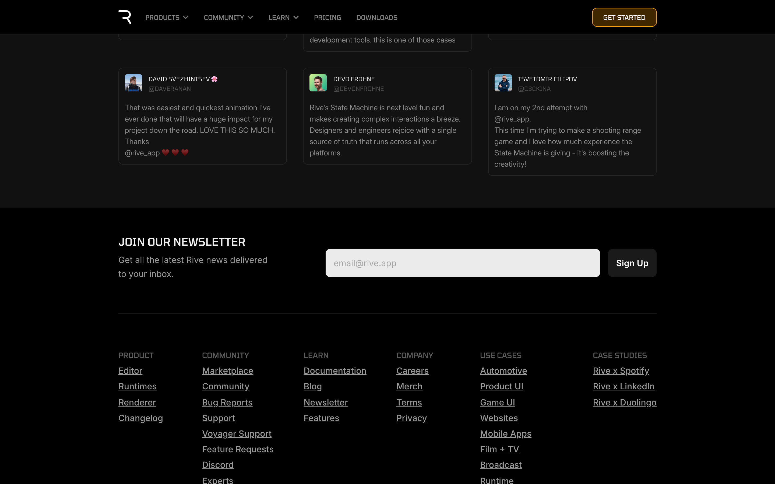The width and height of the screenshot is (775, 484).
Task: Visit the Careers link
Action: tap(412, 371)
